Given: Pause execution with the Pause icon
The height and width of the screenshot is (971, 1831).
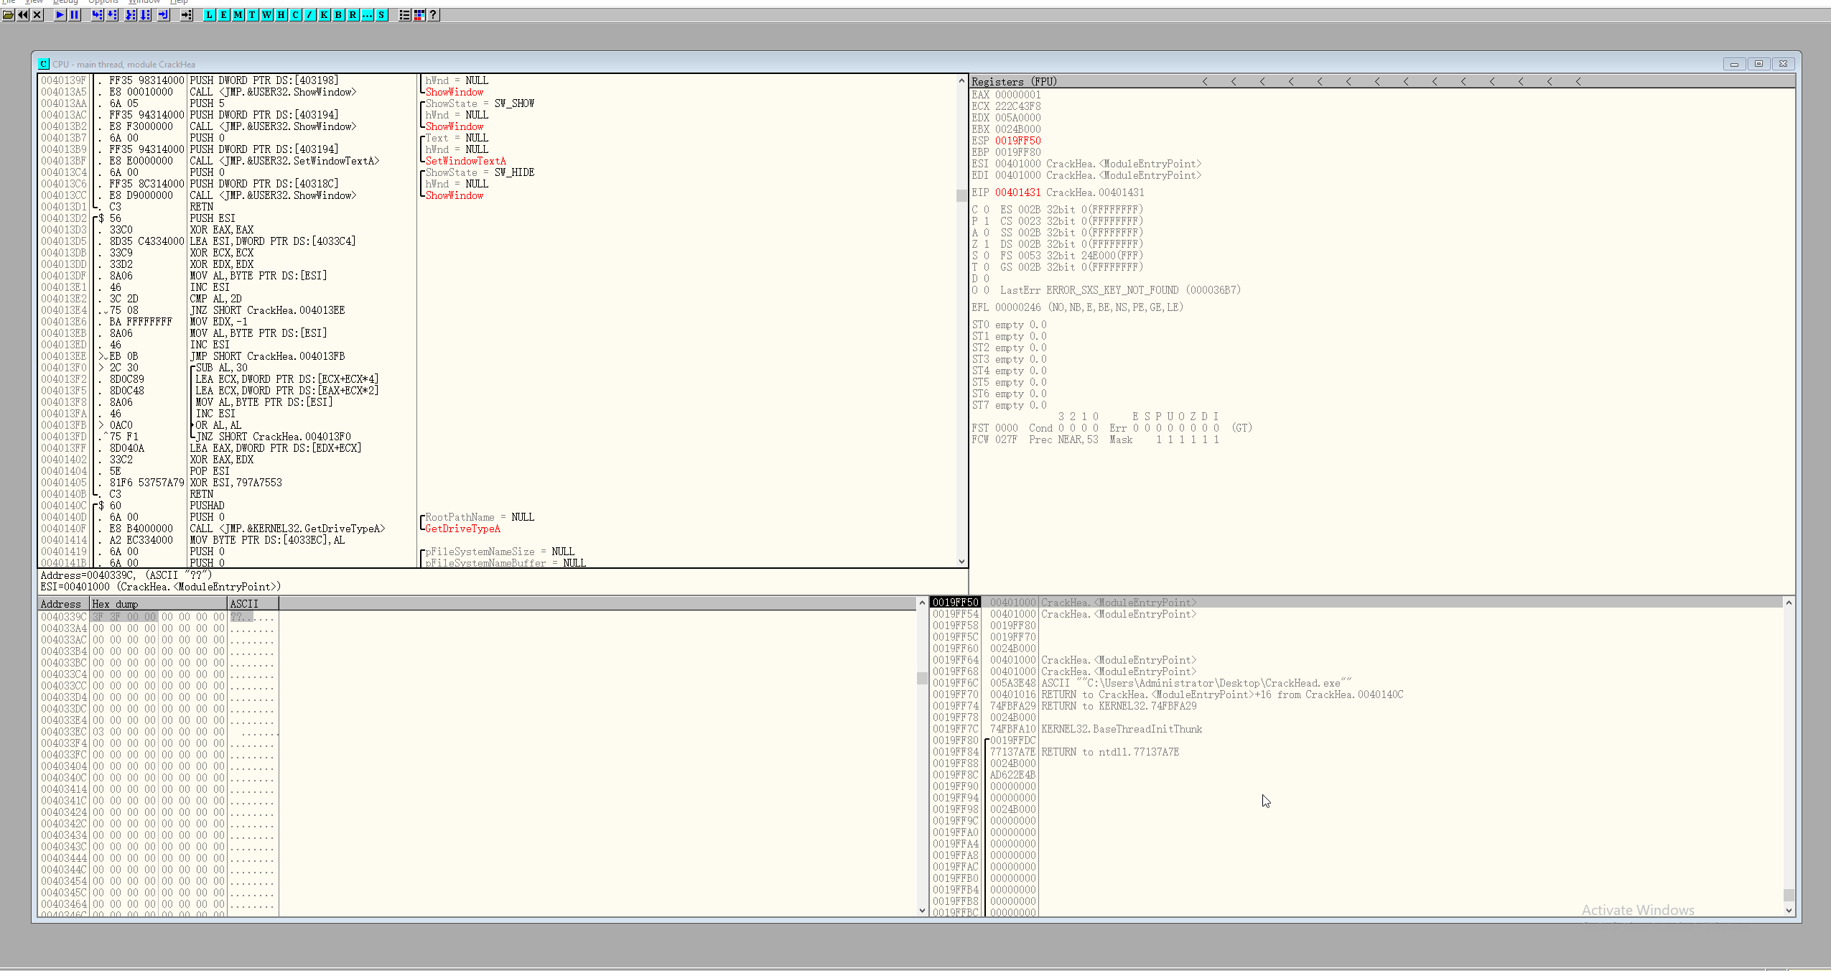Looking at the screenshot, I should point(75,14).
